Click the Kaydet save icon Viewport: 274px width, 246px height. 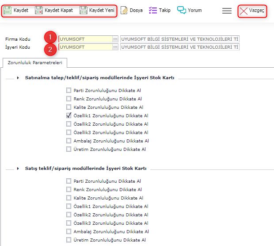tap(8, 11)
